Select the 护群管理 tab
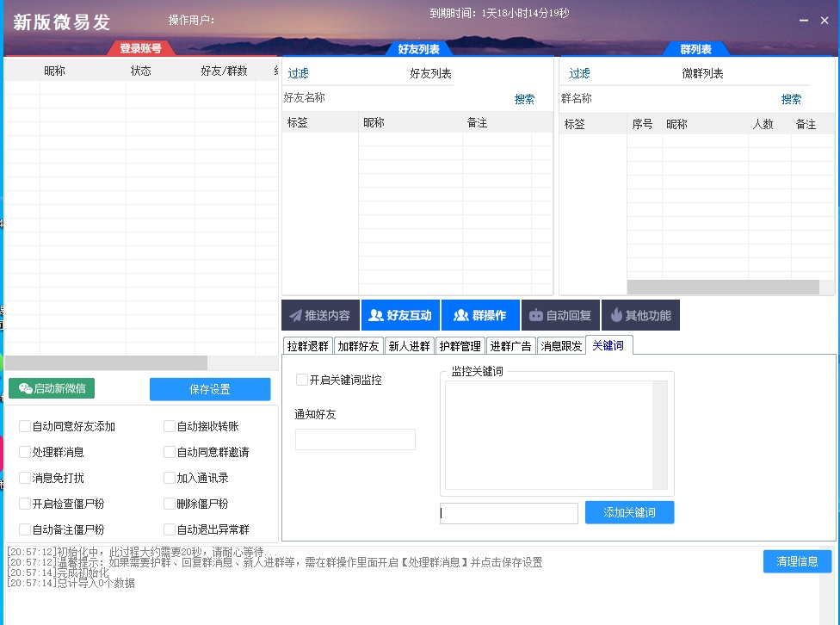The image size is (840, 625). [460, 346]
